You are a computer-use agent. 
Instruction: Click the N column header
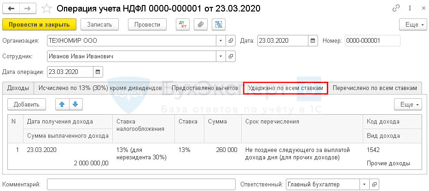16,129
